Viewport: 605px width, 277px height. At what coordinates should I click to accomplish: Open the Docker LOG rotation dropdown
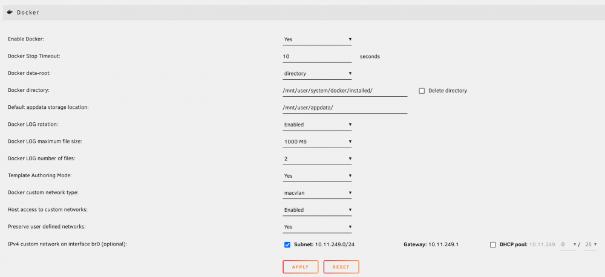(317, 125)
